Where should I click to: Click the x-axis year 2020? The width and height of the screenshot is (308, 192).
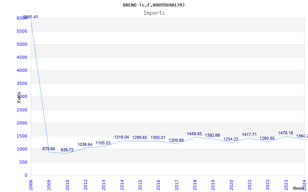click(x=231, y=185)
